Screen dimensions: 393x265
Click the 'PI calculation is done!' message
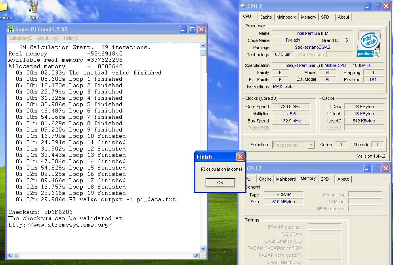pos(221,169)
